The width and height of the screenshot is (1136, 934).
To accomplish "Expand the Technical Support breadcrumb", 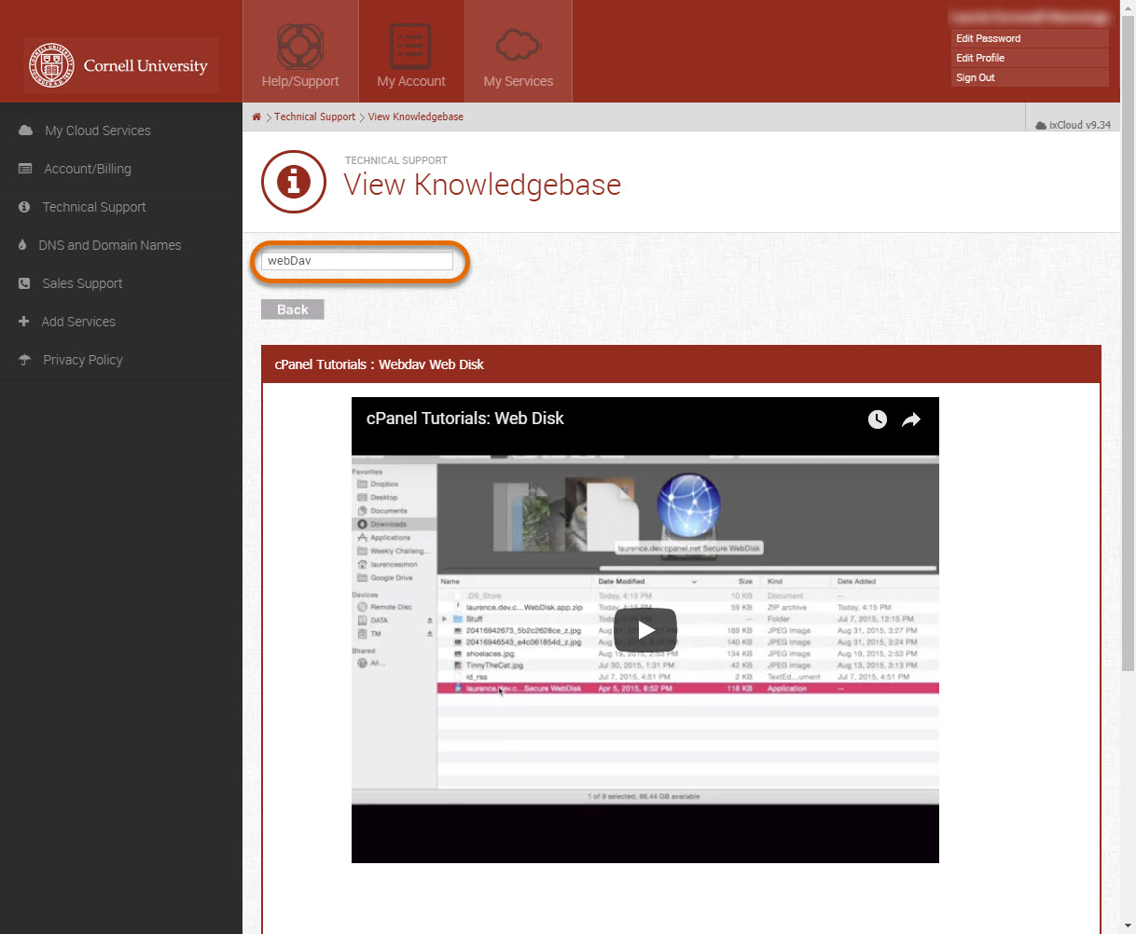I will coord(314,117).
